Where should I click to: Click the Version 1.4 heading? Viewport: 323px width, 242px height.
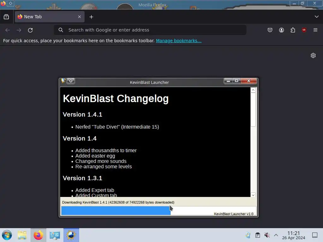tap(79, 139)
